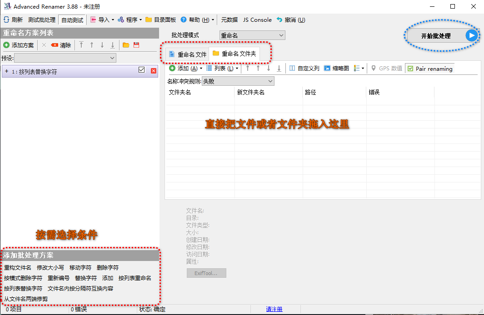
Task: Click the 缩略图 thumbnails icon
Action: (x=327, y=68)
